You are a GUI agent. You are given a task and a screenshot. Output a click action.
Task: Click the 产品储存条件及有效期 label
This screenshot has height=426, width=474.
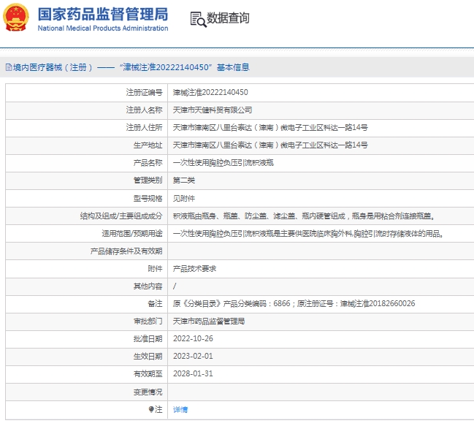126,251
